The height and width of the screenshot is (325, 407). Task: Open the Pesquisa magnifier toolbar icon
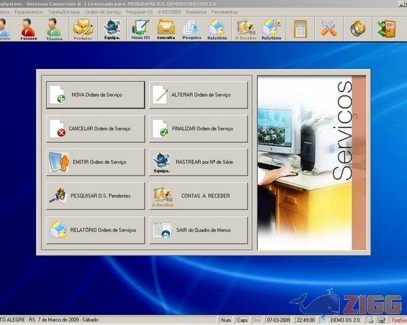tap(191, 29)
